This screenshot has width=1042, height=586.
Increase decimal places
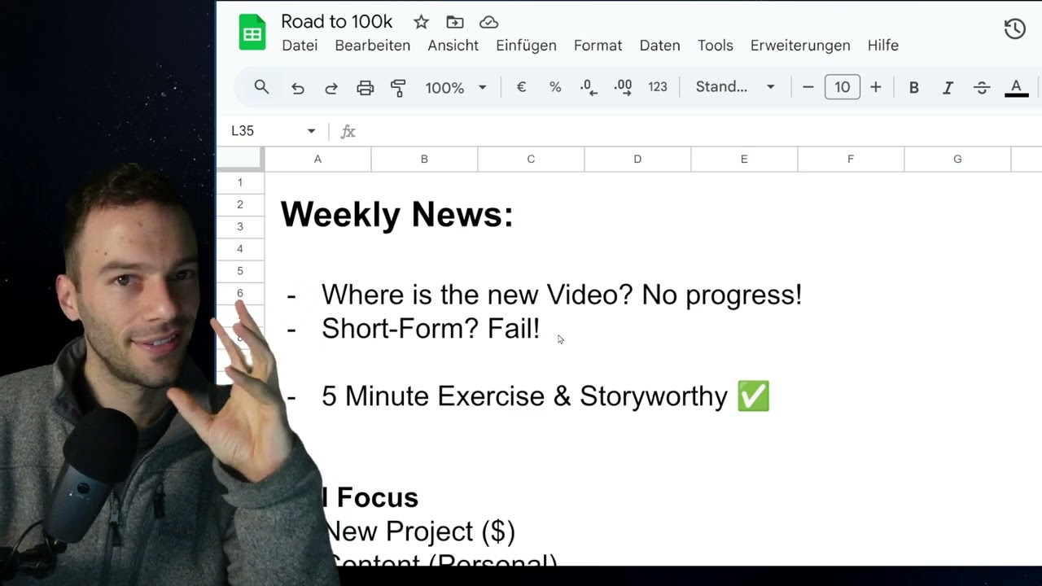(623, 87)
